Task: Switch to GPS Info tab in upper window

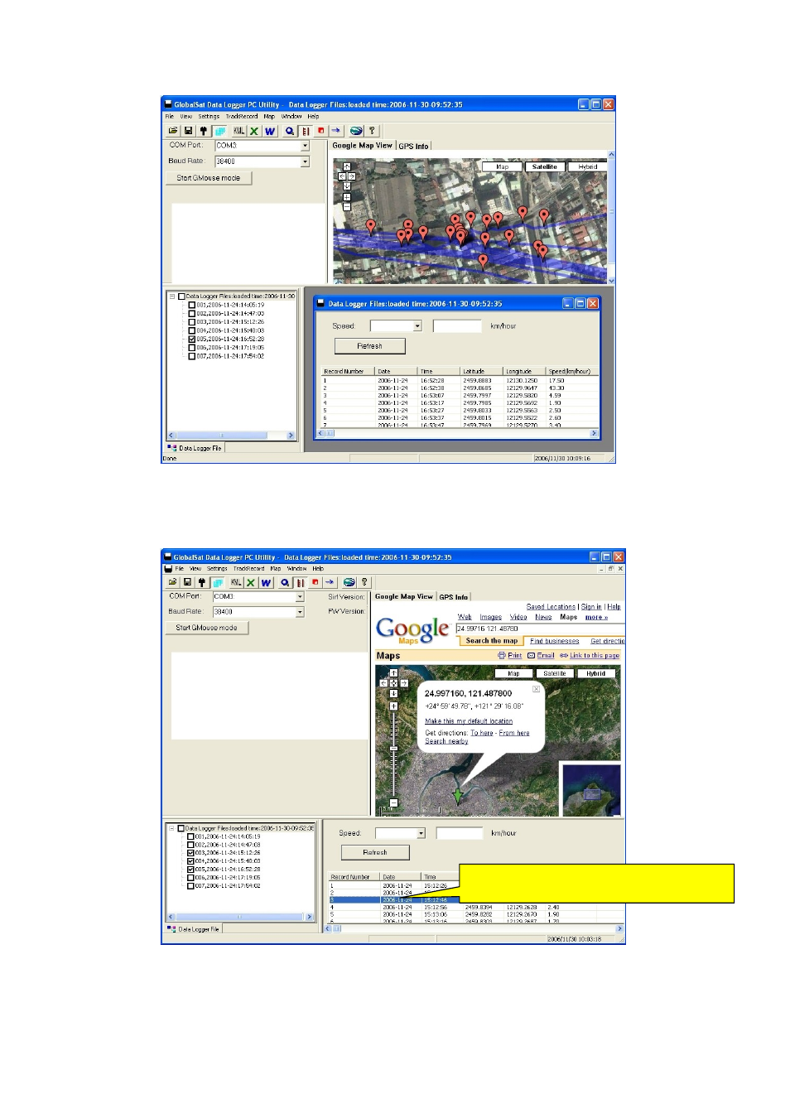Action: pos(413,146)
